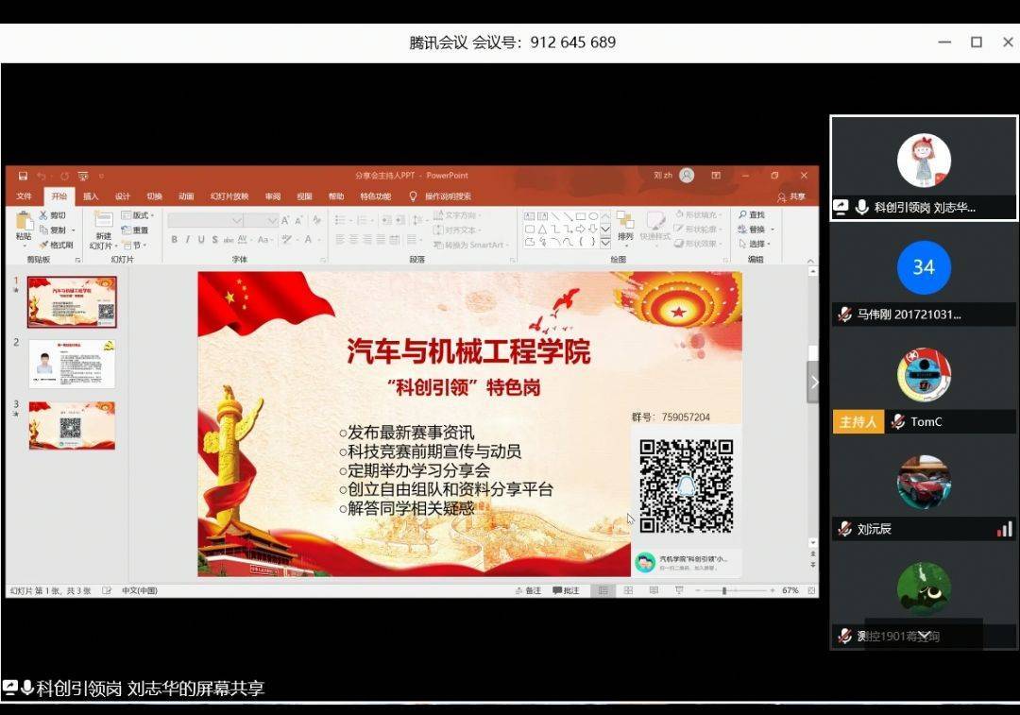Expand the collapsed panel arrow beside slide
This screenshot has height=715, width=1020.
point(812,382)
